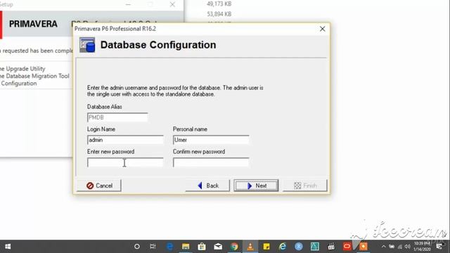
Task: Open Microsoft Store from the taskbar
Action: [202, 247]
